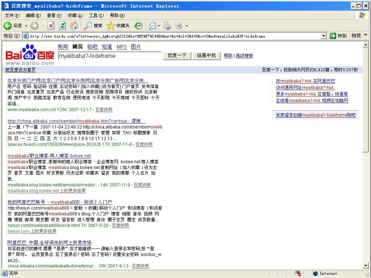This screenshot has height=278, width=371.
Task: Expand the address bar dropdown
Action: pyautogui.click(x=324, y=36)
